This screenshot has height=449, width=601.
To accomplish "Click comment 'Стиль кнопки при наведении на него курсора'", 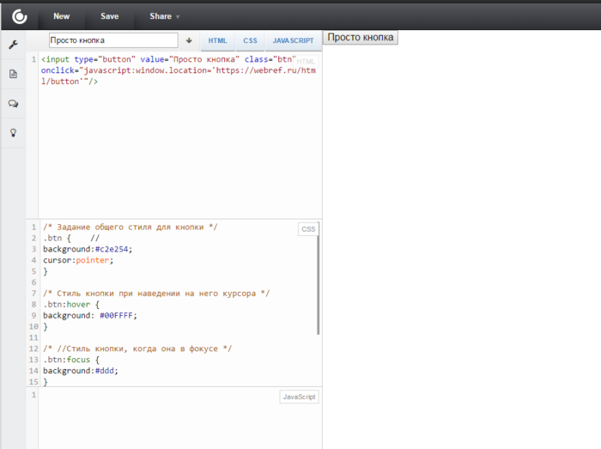I will (x=156, y=294).
